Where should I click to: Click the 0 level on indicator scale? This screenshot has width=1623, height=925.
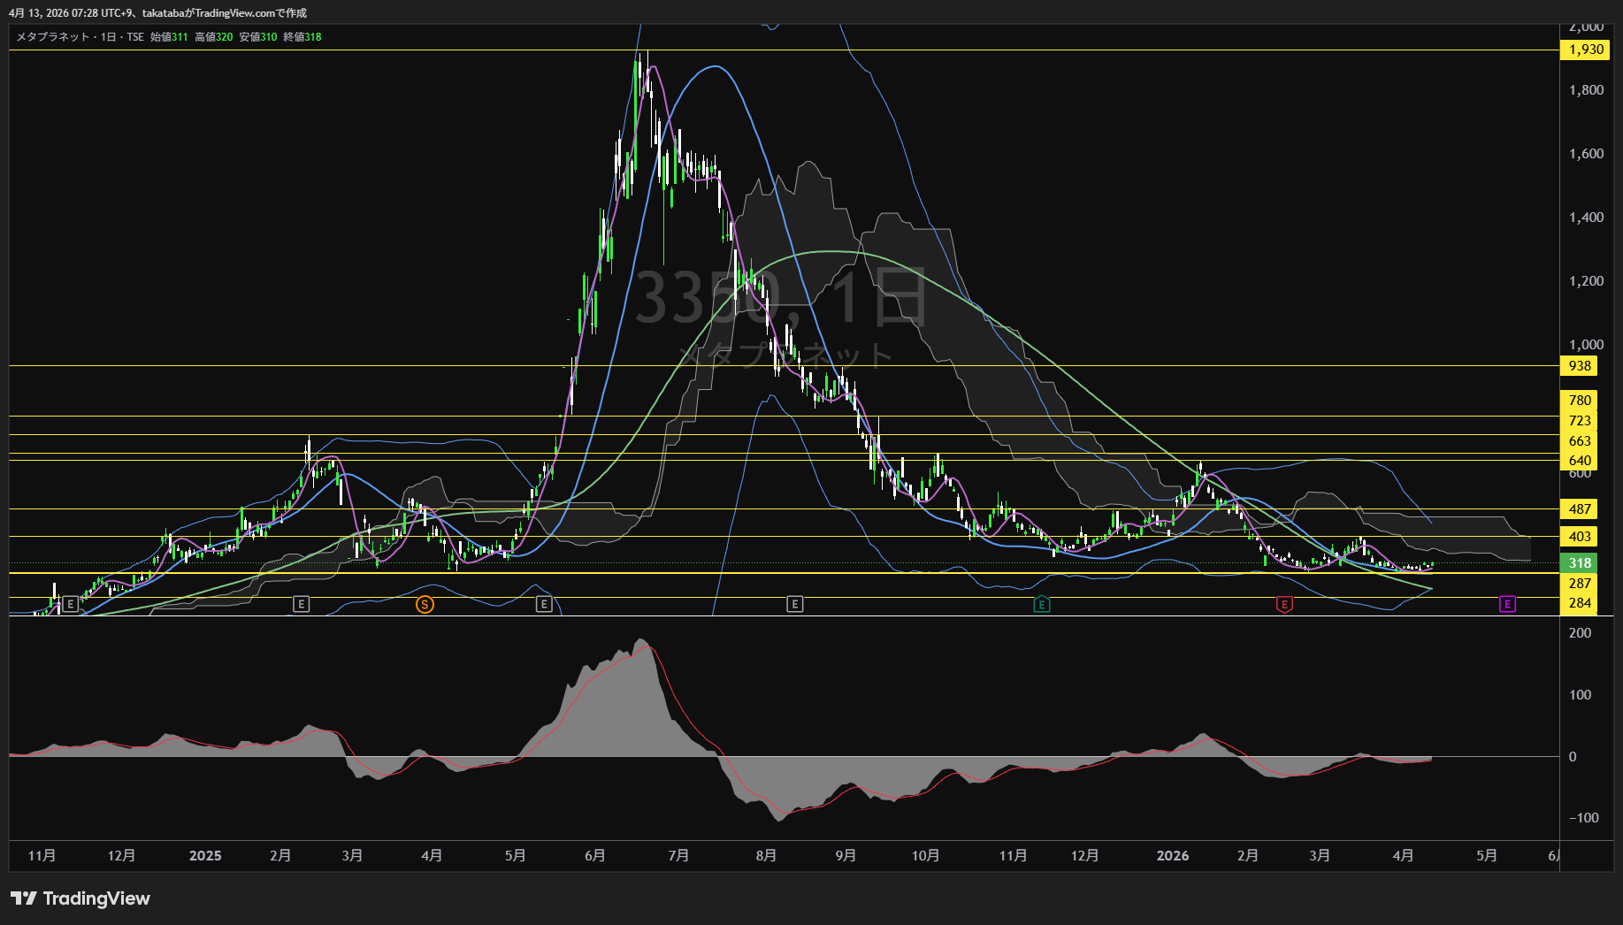1572,757
